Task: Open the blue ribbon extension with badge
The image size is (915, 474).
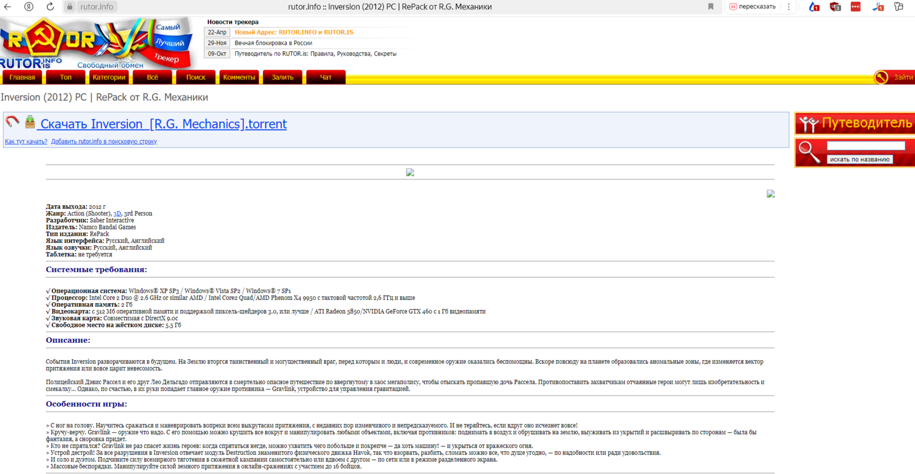Action: pos(878,7)
